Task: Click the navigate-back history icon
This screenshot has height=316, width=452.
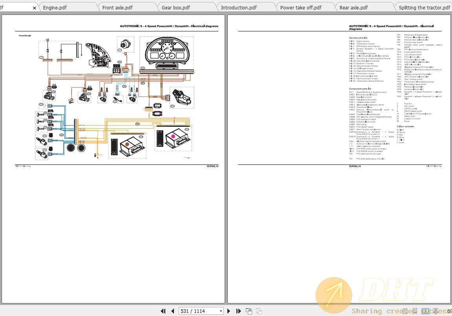Action: pos(249,311)
